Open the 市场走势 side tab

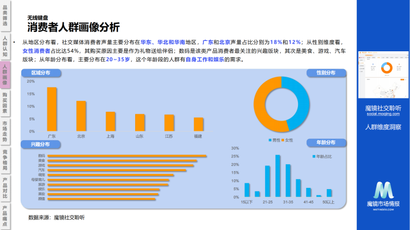click(5, 131)
